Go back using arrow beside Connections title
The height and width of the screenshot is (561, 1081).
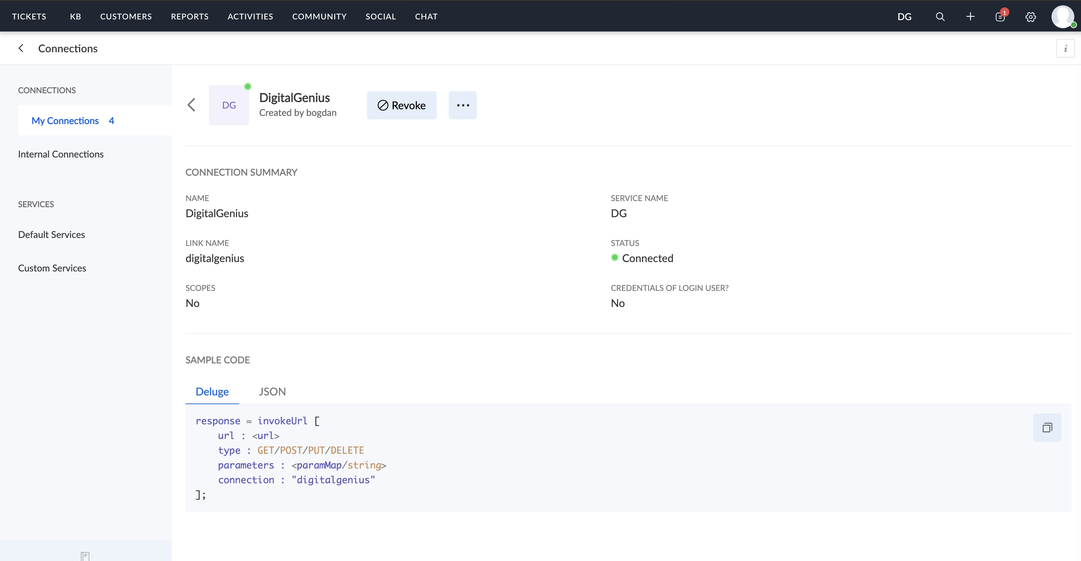(21, 48)
